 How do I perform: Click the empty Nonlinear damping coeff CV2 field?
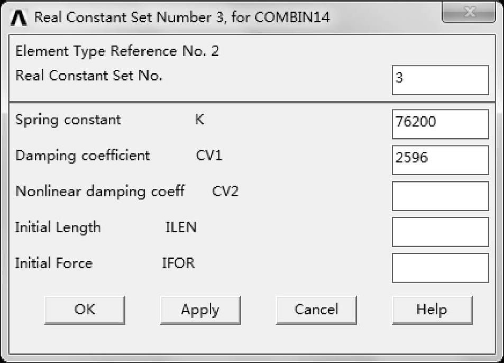tap(440, 196)
